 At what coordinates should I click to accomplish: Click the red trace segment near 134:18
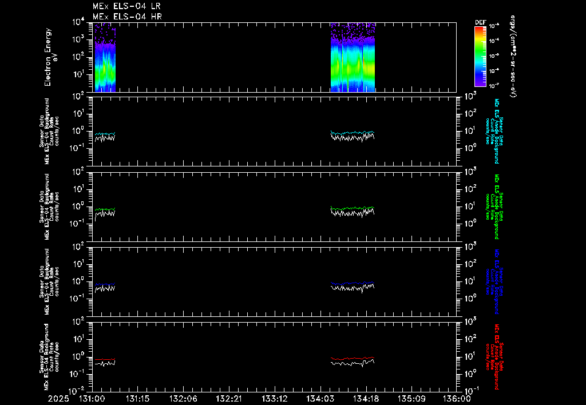[353, 358]
